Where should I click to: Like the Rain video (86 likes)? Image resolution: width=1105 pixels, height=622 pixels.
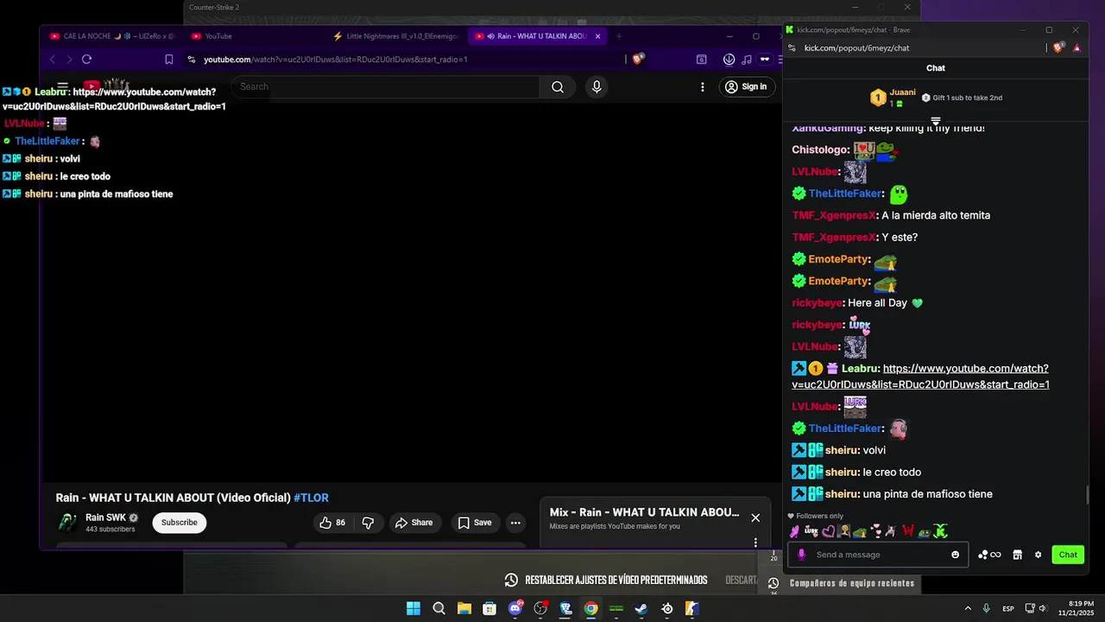(332, 523)
